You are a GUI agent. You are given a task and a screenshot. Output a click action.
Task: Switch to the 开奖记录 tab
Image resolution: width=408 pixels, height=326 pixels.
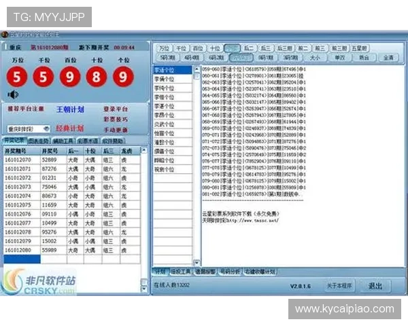click(14, 141)
